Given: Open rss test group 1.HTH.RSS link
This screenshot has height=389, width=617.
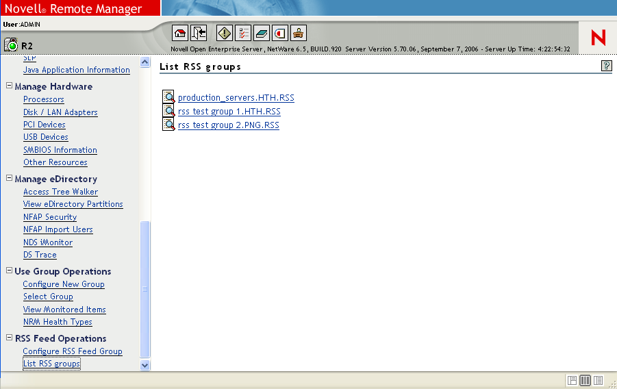Looking at the screenshot, I should [229, 112].
